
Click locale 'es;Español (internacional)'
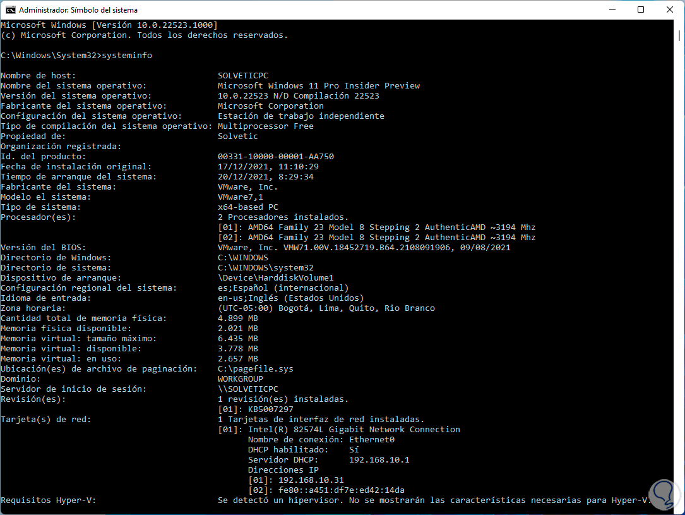click(283, 288)
